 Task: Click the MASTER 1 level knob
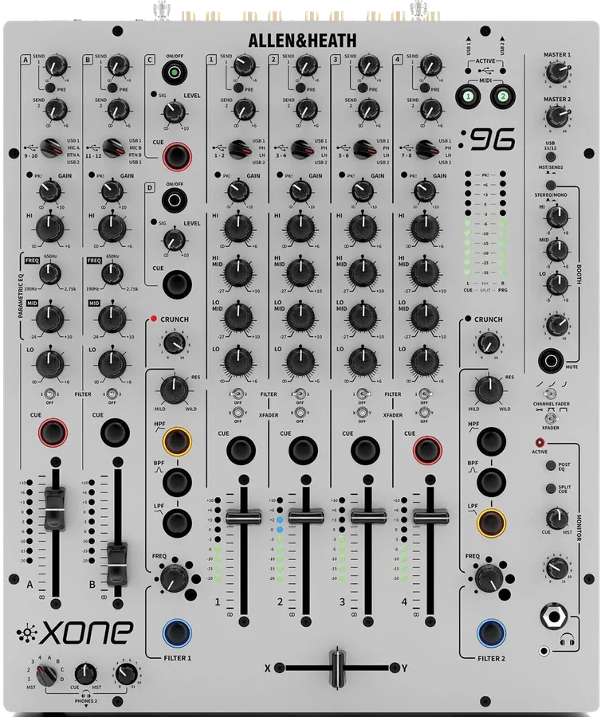(x=557, y=72)
